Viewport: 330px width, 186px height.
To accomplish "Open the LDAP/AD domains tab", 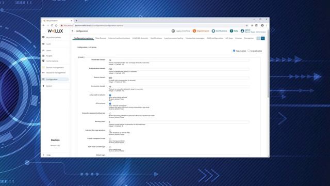I will (140, 38).
